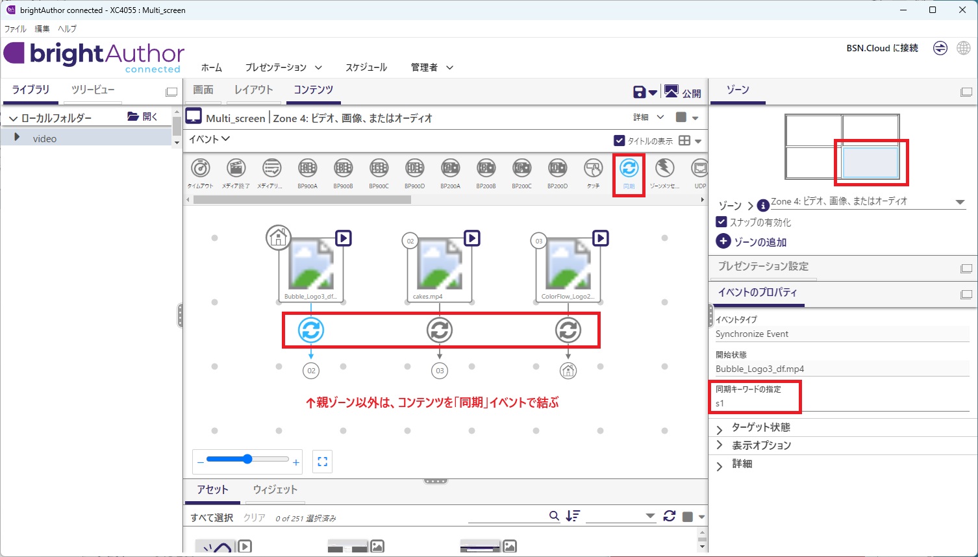Open the 詳細 dropdown in content header

coord(649,118)
